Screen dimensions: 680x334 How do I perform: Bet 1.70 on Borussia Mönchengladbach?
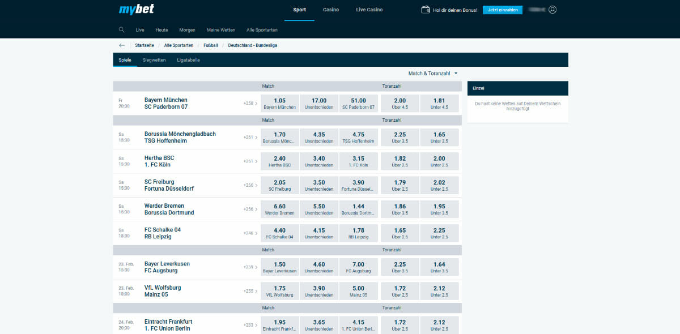279,138
